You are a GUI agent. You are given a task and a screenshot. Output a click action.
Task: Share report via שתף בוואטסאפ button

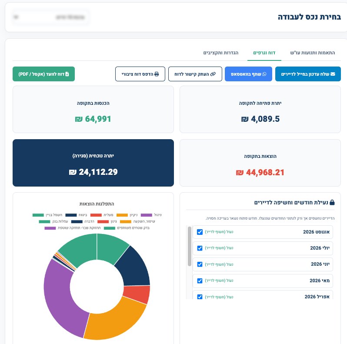tap(248, 74)
